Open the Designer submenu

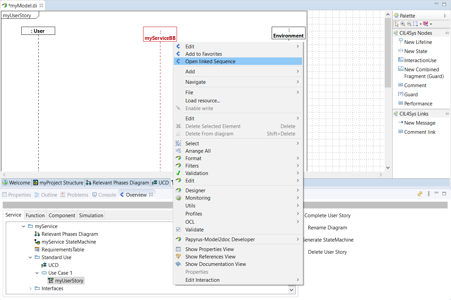pos(238,191)
